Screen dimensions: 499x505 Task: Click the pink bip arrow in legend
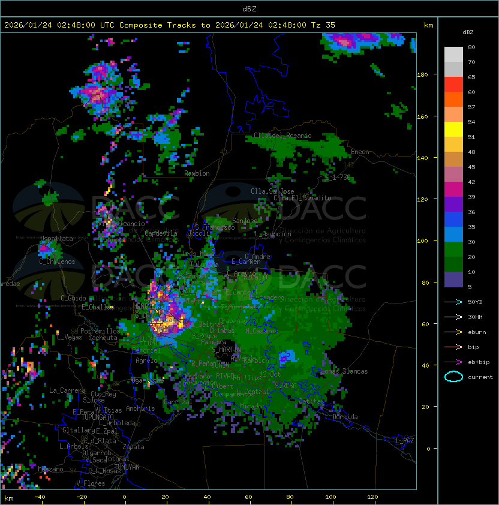(453, 347)
